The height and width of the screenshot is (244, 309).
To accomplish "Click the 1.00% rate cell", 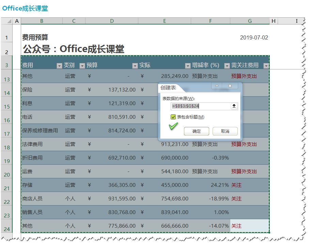I will pos(221,212).
